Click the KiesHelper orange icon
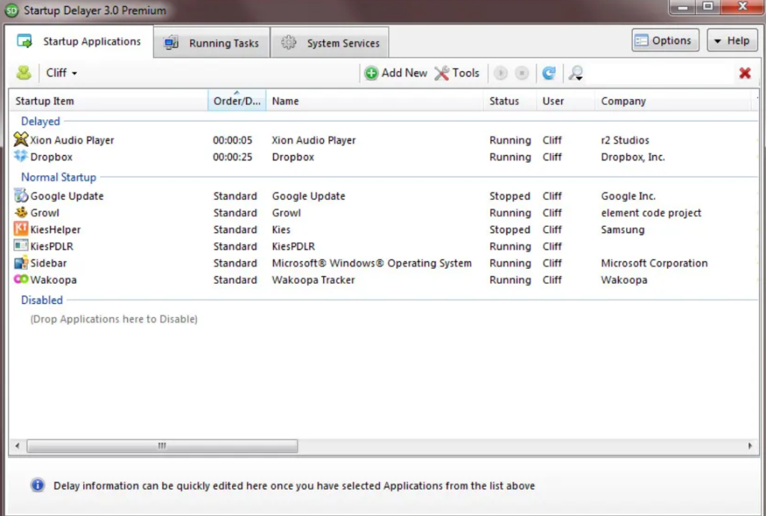 [x=21, y=229]
